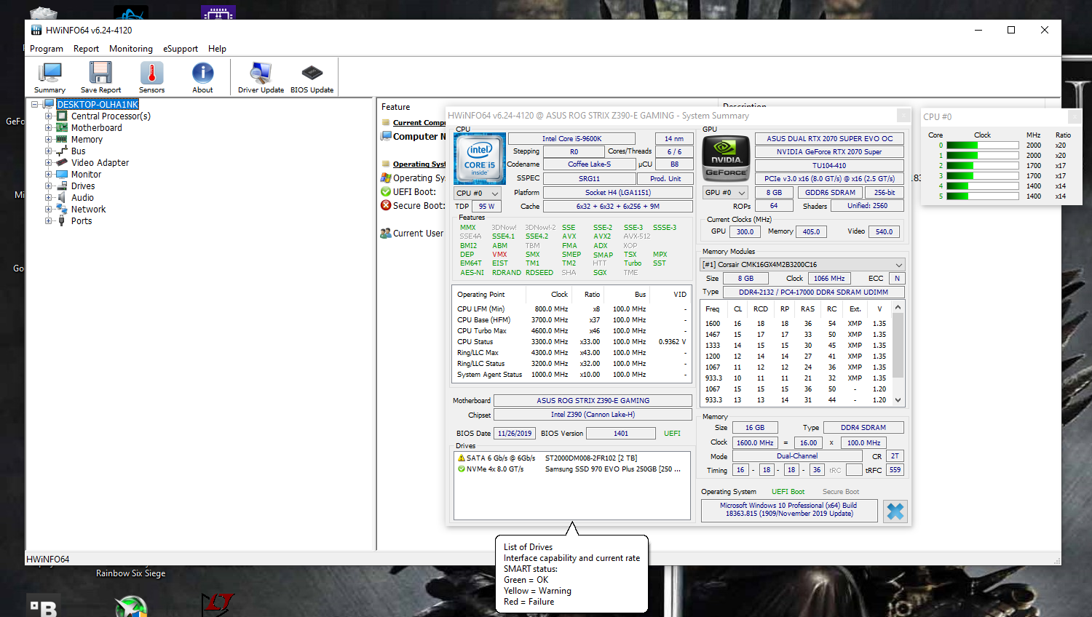Select DESKTOP-OLHA1NK in the tree

(98, 104)
